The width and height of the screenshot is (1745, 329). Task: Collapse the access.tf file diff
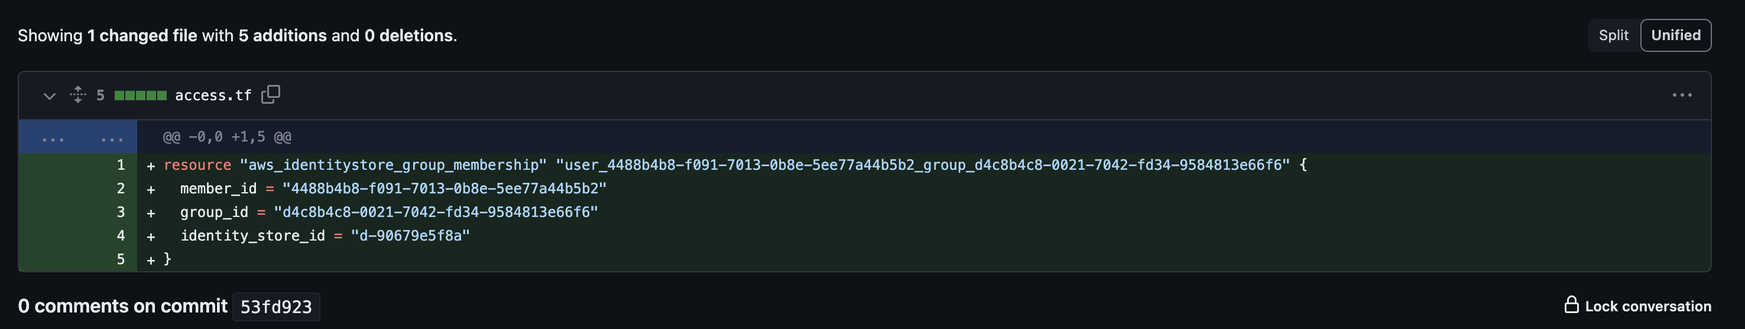tap(50, 96)
